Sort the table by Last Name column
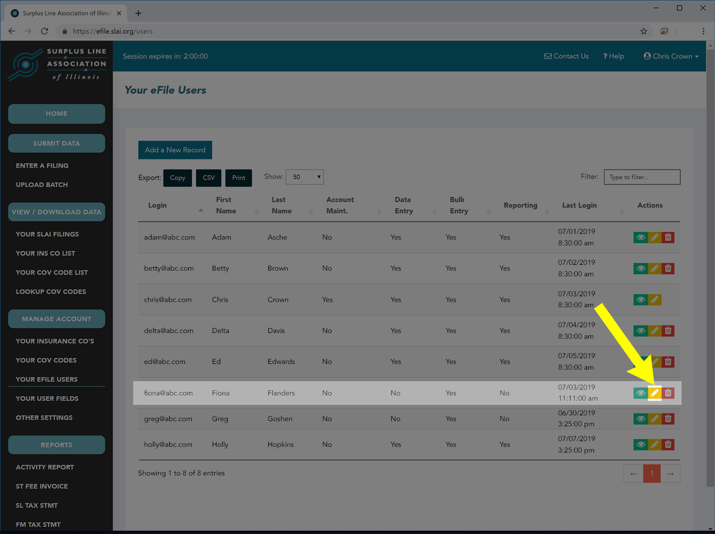Image resolution: width=715 pixels, height=534 pixels. tap(282, 205)
